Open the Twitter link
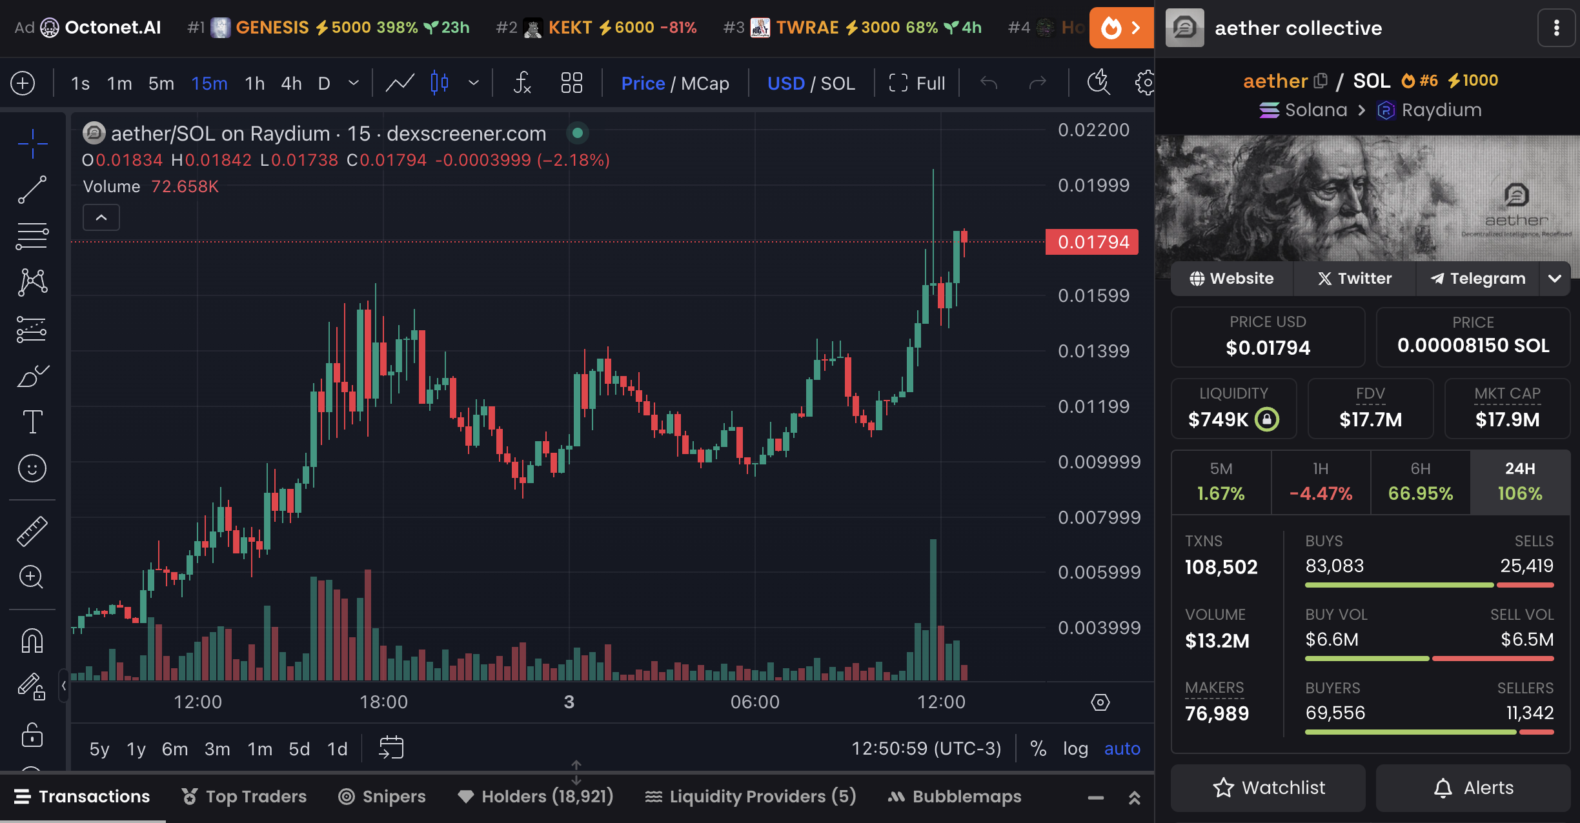The width and height of the screenshot is (1580, 823). tap(1354, 279)
